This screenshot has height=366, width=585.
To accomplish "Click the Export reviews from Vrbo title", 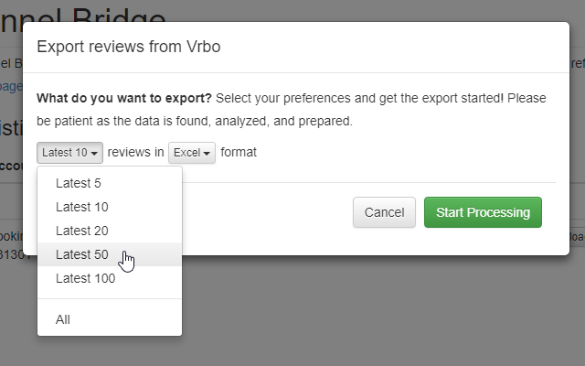I will pyautogui.click(x=129, y=47).
